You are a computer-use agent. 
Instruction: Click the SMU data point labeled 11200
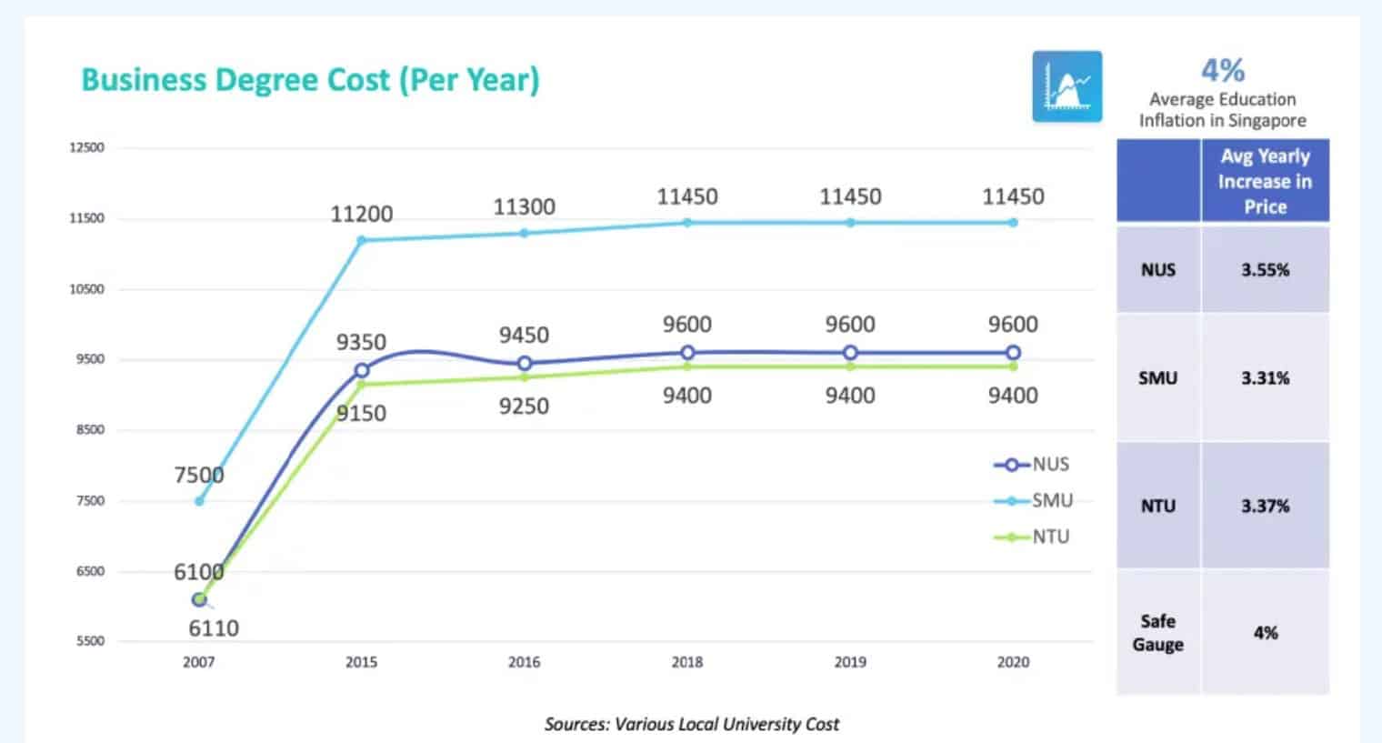point(363,239)
